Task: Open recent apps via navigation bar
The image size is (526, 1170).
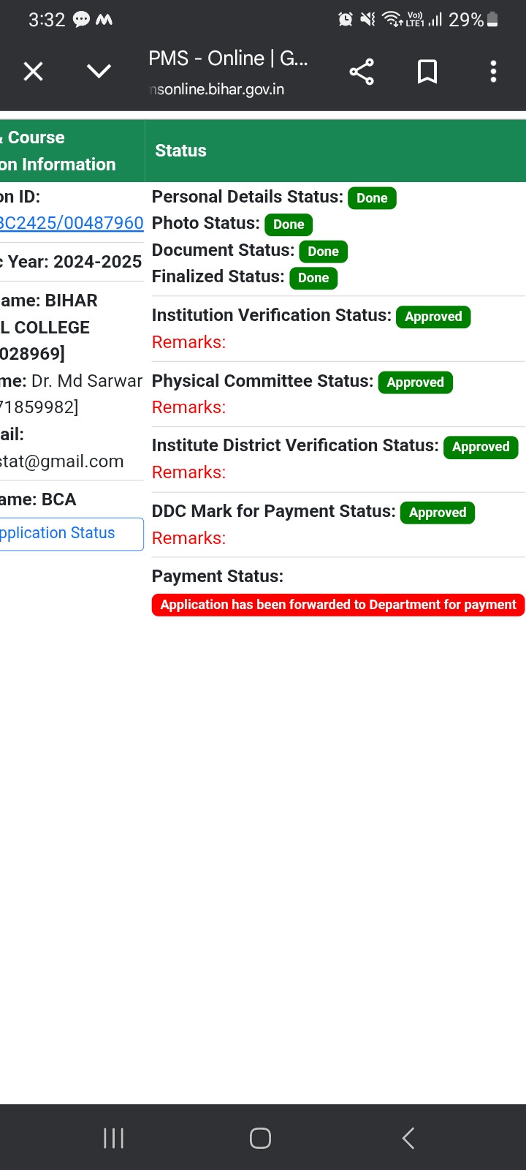Action: click(113, 1138)
